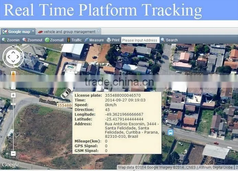Screen dimensions: 238x171
Task: Click the GPS Signal label
Action: (x=86, y=146)
